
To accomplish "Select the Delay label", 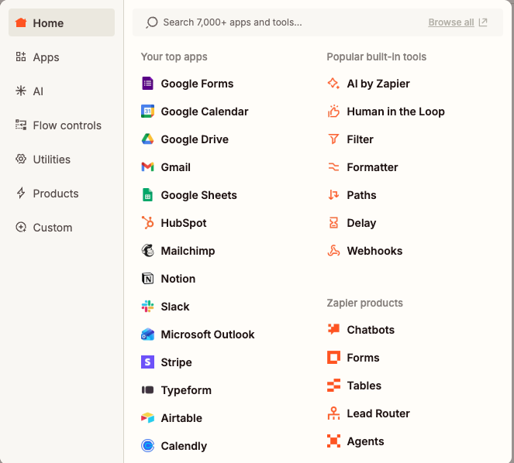I will 361,223.
